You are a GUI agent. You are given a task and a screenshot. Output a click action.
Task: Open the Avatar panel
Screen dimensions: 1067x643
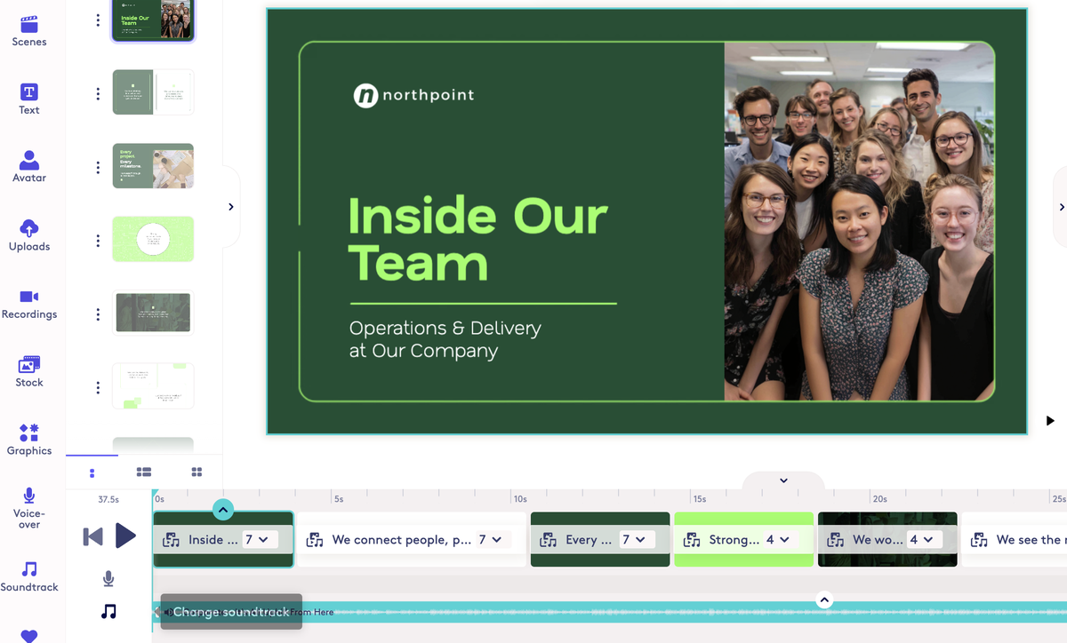tap(29, 166)
